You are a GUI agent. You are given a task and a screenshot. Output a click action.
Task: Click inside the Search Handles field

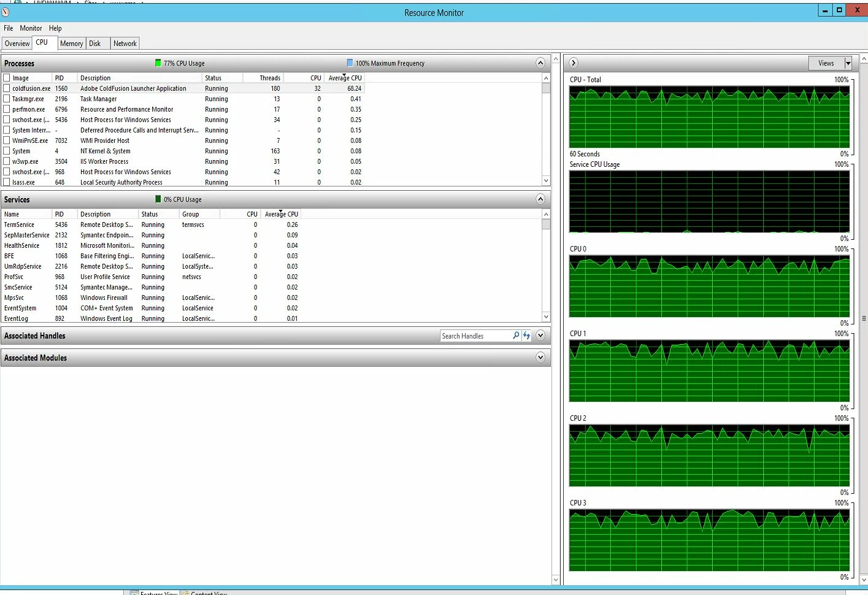point(476,336)
